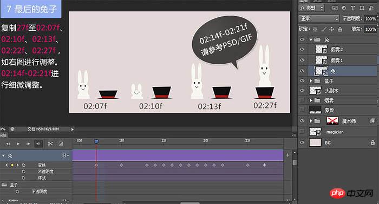Toggle the 变换 keyframe stopwatch
Image resolution: width=379 pixels, height=204 pixels.
(24, 165)
